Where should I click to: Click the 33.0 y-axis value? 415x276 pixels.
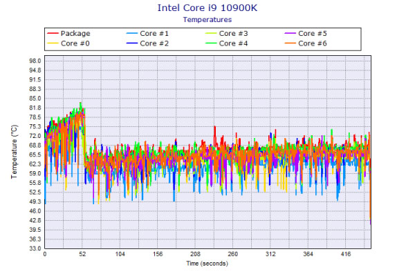pyautogui.click(x=35, y=248)
